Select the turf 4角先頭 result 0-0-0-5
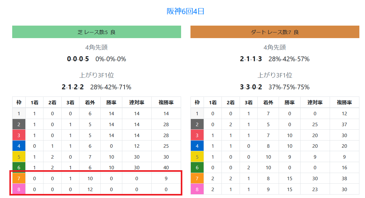This screenshot has width=365, height=198. 78,59
